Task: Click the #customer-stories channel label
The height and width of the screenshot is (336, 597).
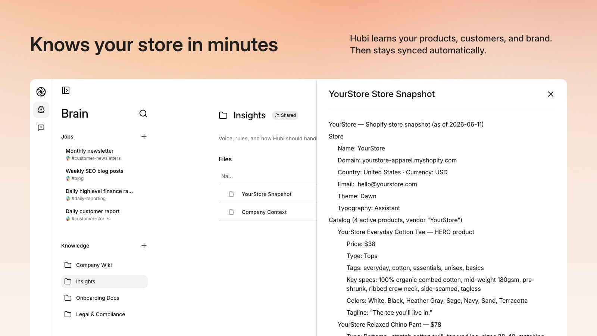Action: [x=91, y=219]
